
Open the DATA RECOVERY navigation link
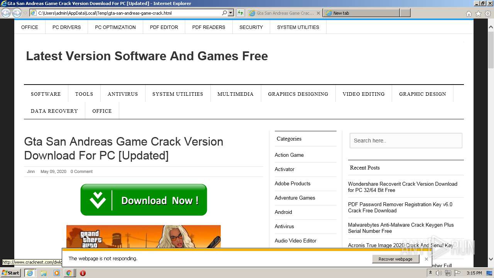(x=54, y=111)
